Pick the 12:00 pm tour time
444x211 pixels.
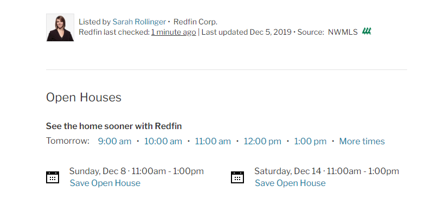(x=262, y=141)
